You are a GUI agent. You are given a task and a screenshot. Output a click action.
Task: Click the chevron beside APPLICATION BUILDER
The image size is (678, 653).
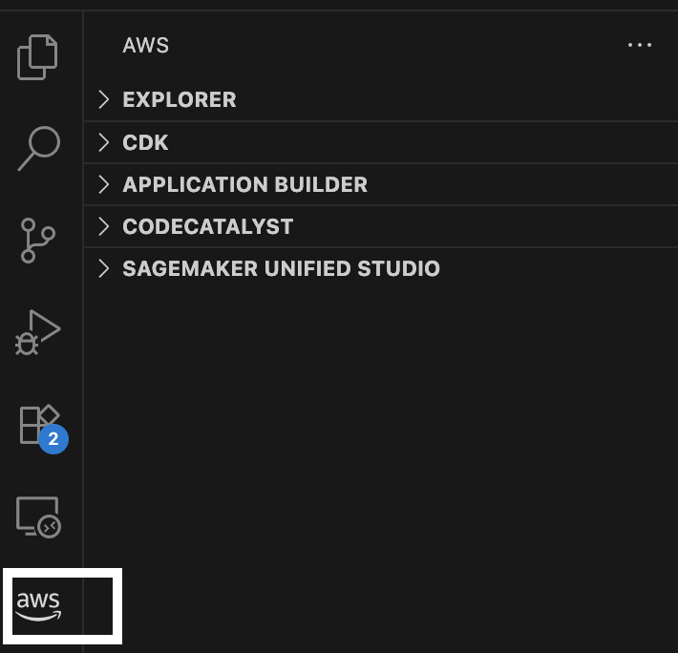coord(105,184)
